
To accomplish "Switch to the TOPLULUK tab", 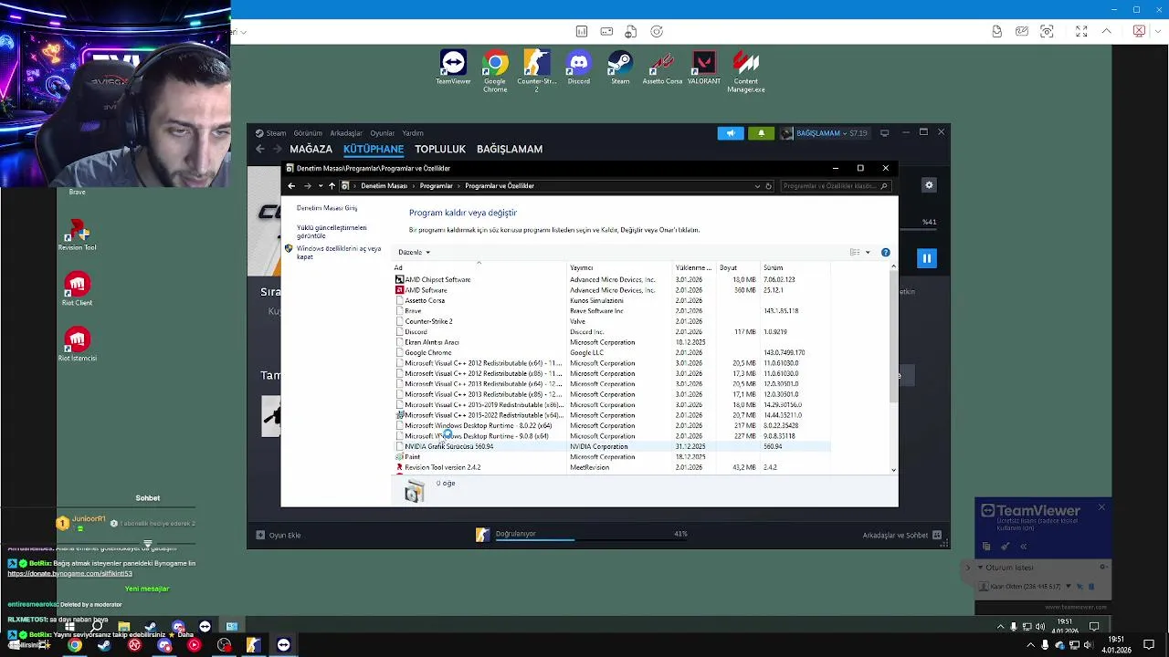I will click(440, 149).
